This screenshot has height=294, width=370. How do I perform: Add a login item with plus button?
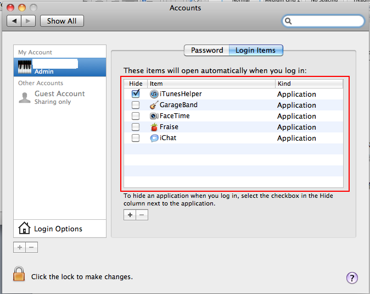pyautogui.click(x=130, y=215)
